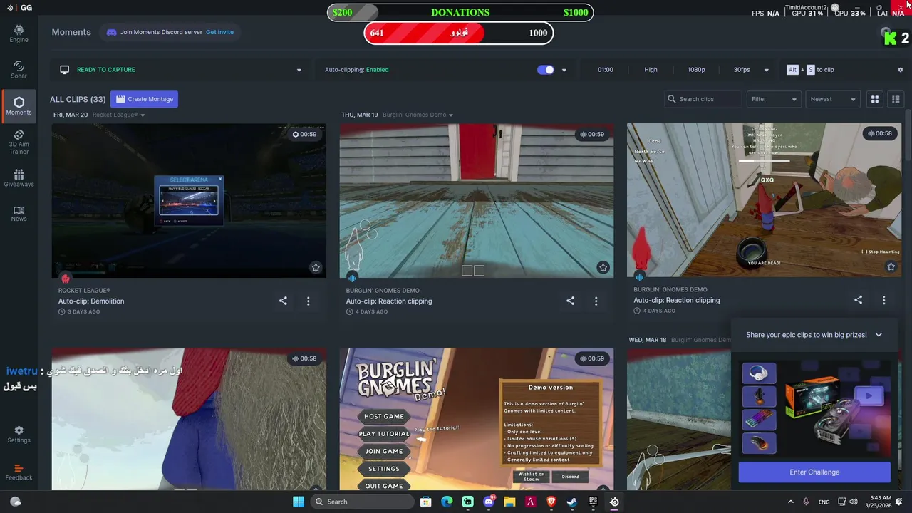Open the 3D Aim Trainer section
This screenshot has width=912, height=513.
click(x=19, y=142)
